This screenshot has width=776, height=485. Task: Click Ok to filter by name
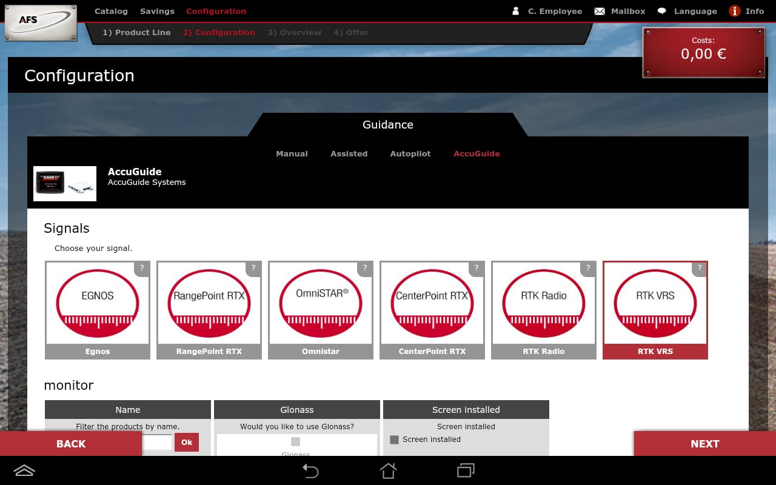point(187,442)
